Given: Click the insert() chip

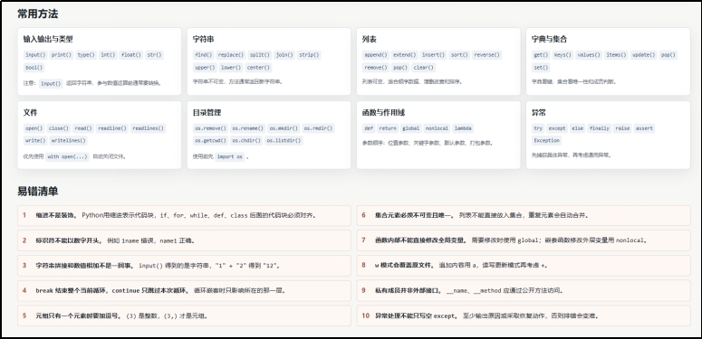Looking at the screenshot, I should coord(434,55).
